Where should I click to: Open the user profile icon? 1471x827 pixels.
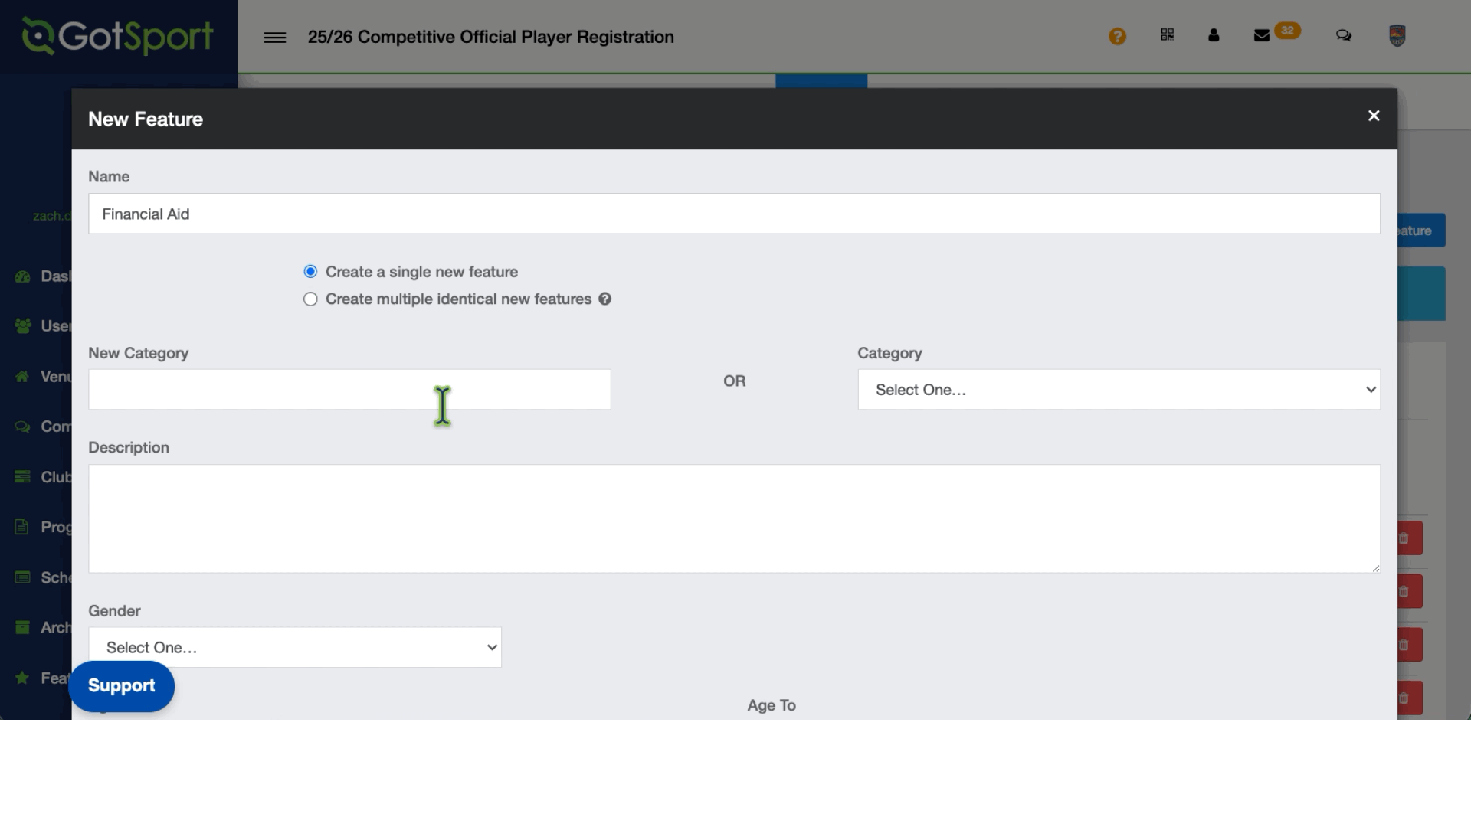[x=1214, y=35]
